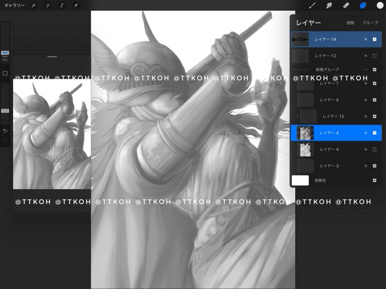Tap the white 背景色 swatch

300,180
